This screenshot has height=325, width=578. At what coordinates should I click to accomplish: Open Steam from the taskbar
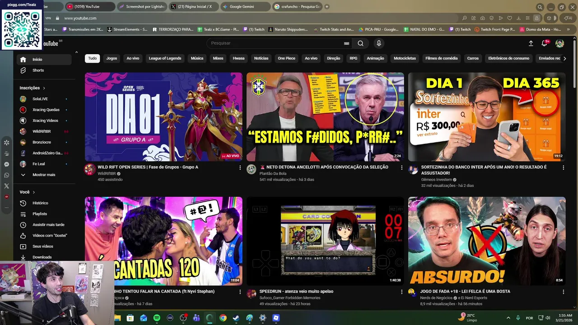tap(236, 318)
